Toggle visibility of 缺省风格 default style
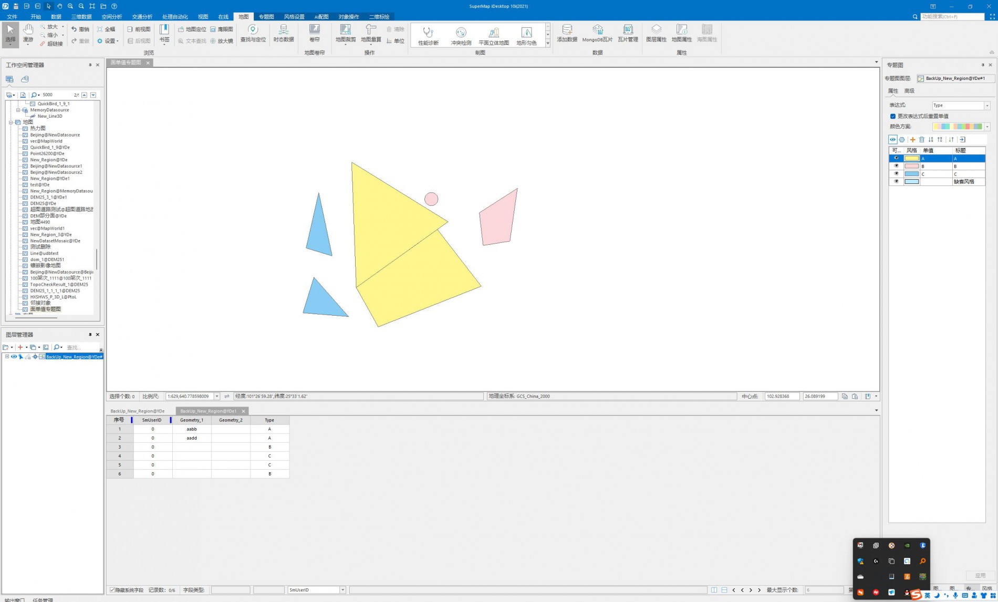Screen dimensions: 998x602 pos(897,182)
